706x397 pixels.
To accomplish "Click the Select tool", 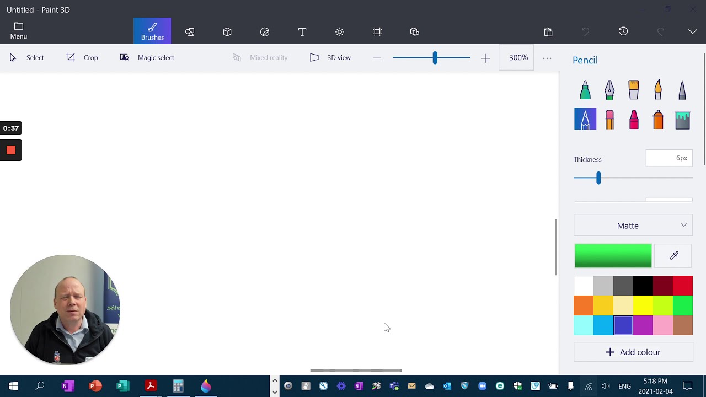I will tap(26, 57).
